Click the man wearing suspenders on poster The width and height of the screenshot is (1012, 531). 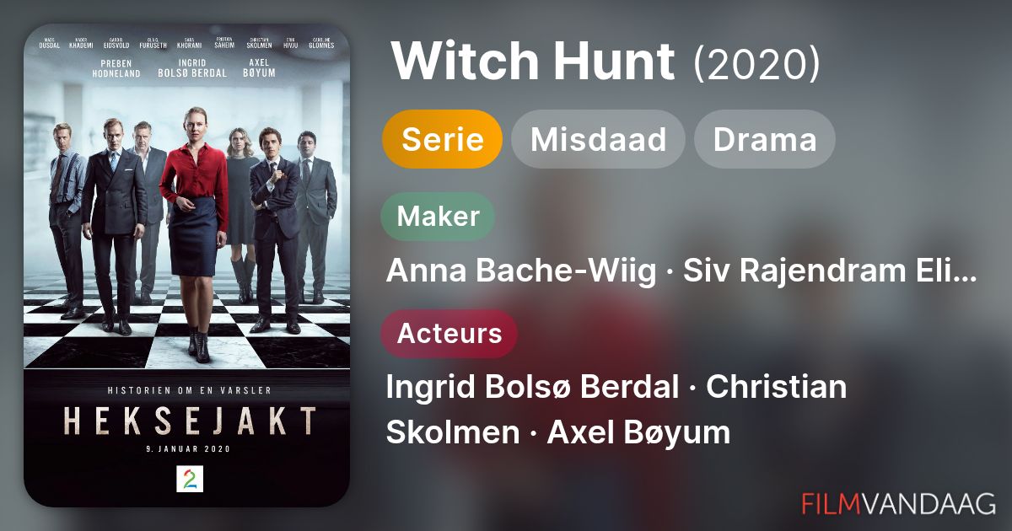pos(66,219)
